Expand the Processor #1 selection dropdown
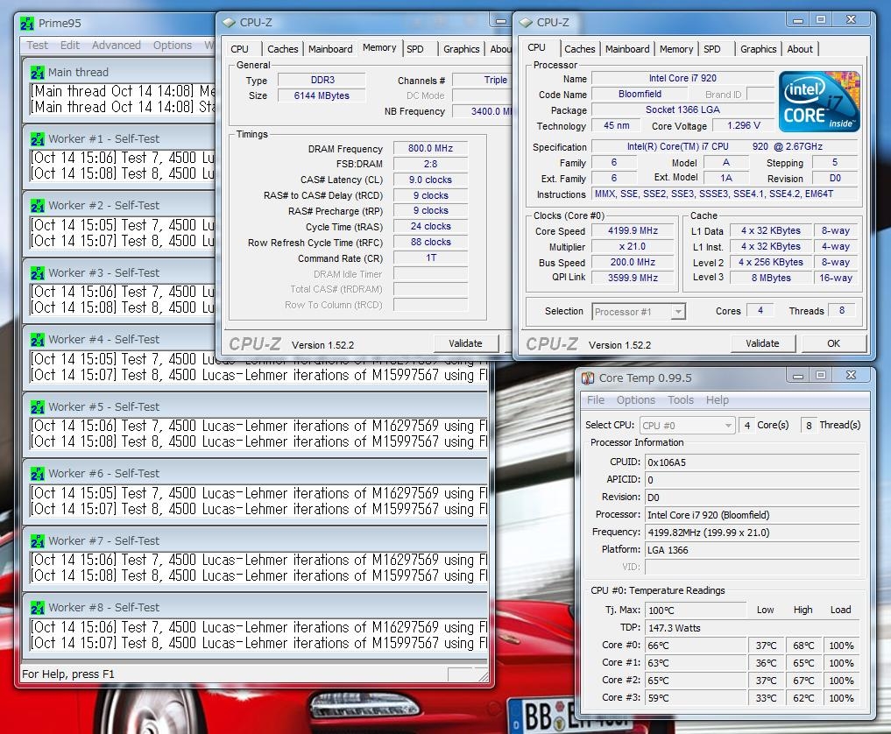 tap(638, 311)
